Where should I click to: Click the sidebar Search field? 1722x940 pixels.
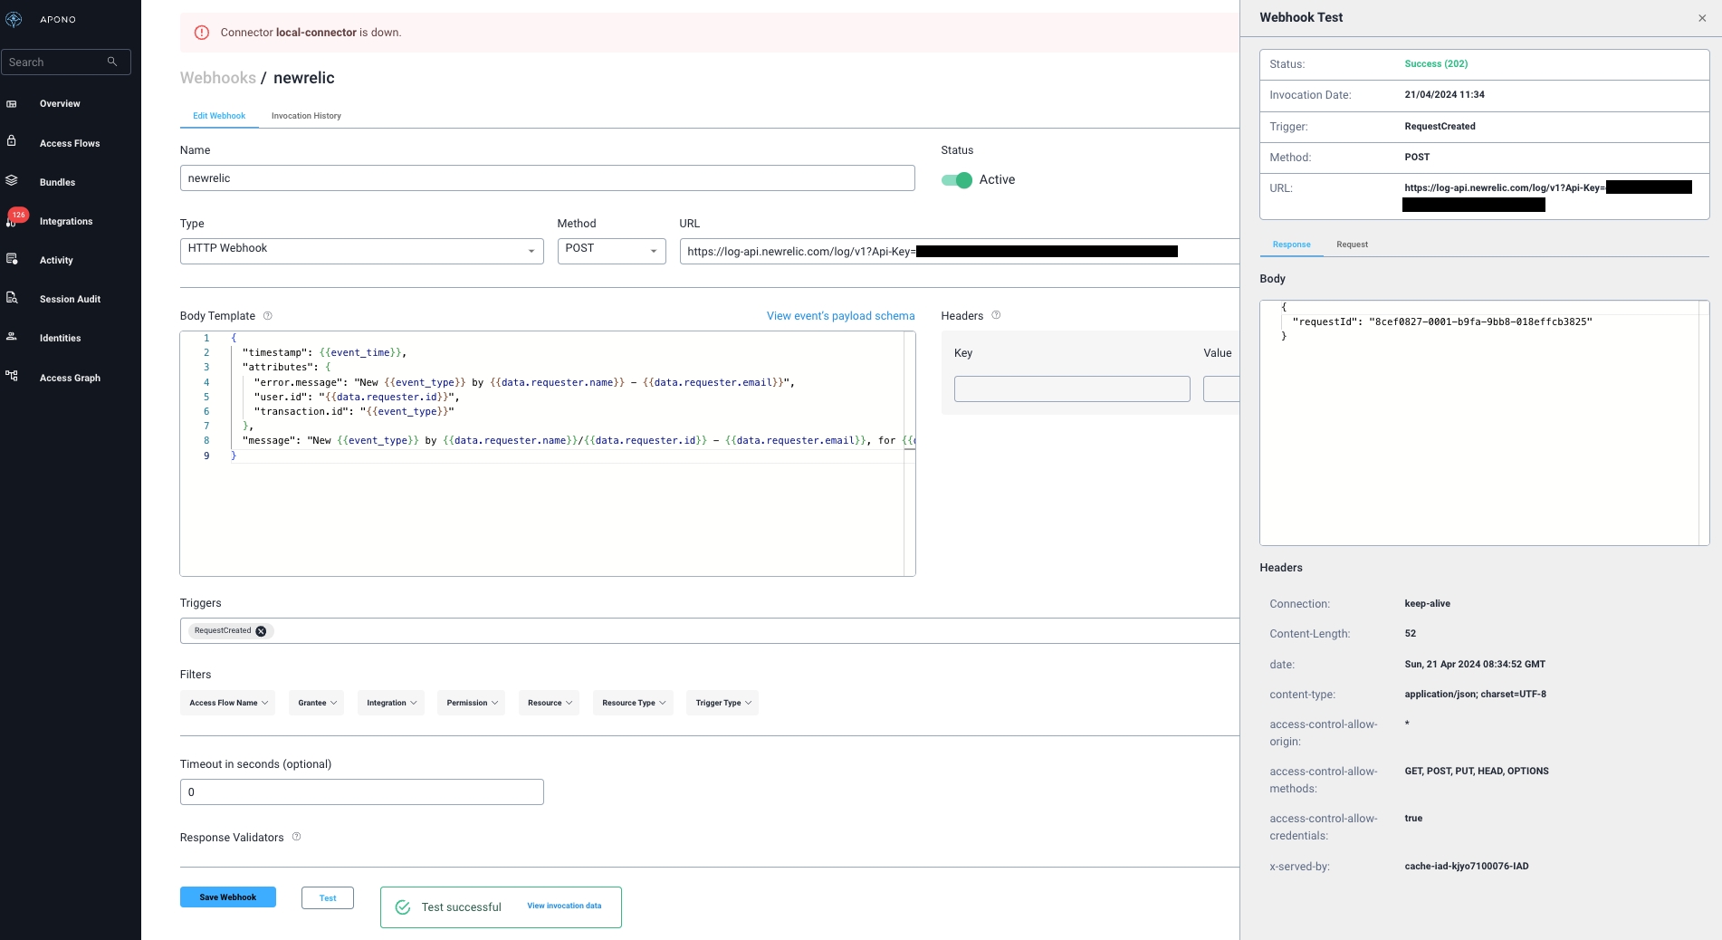pos(66,62)
